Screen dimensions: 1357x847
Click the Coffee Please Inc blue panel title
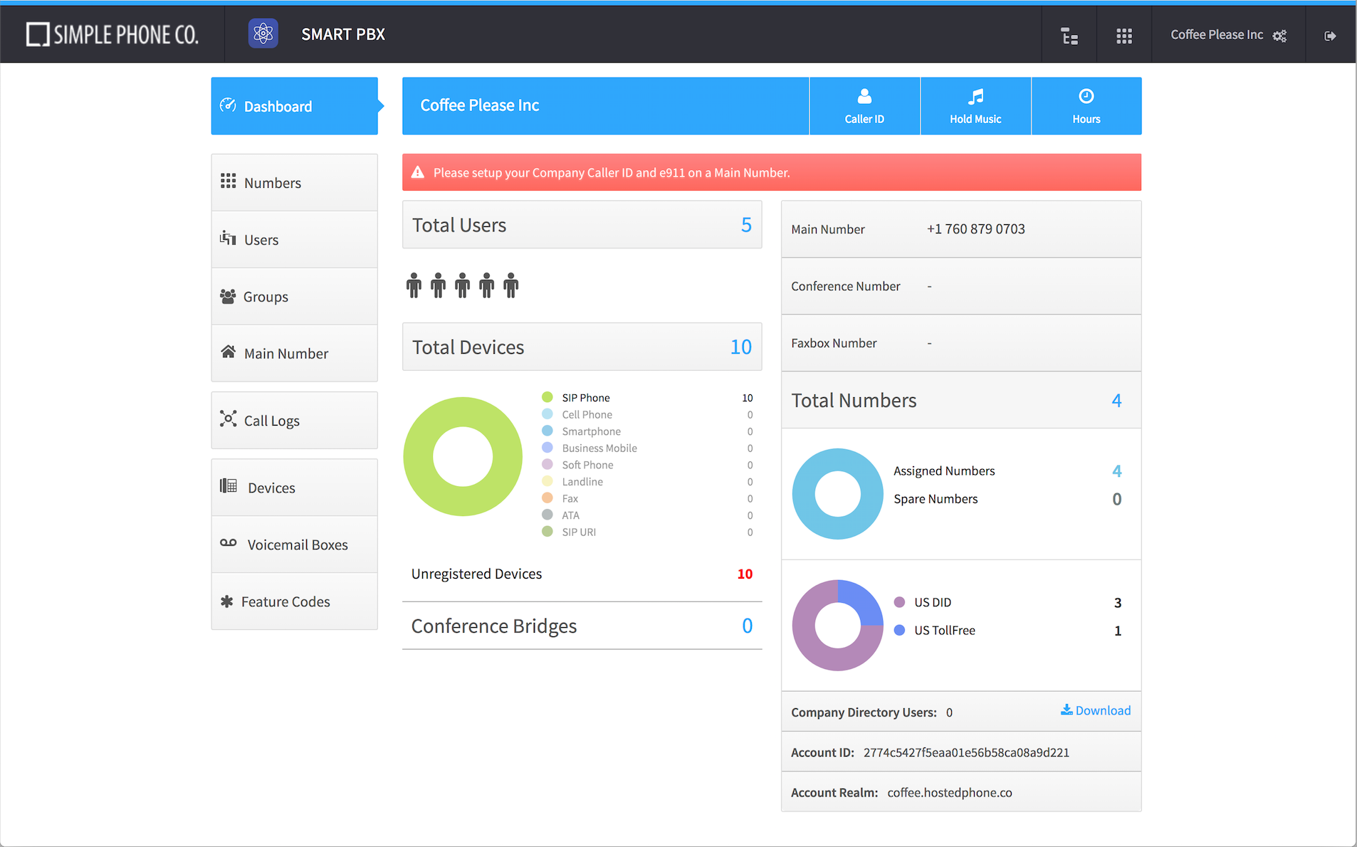(x=480, y=105)
